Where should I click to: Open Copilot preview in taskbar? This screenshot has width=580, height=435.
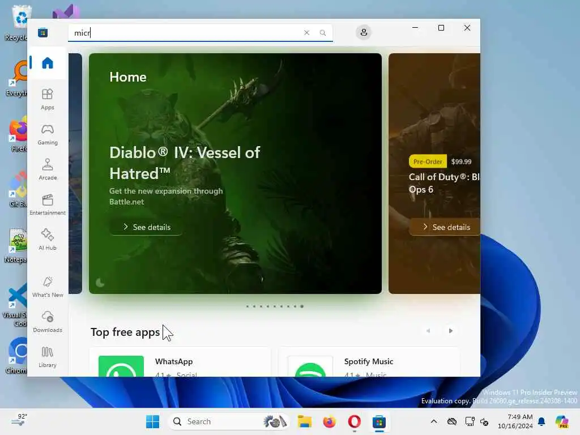pos(562,421)
